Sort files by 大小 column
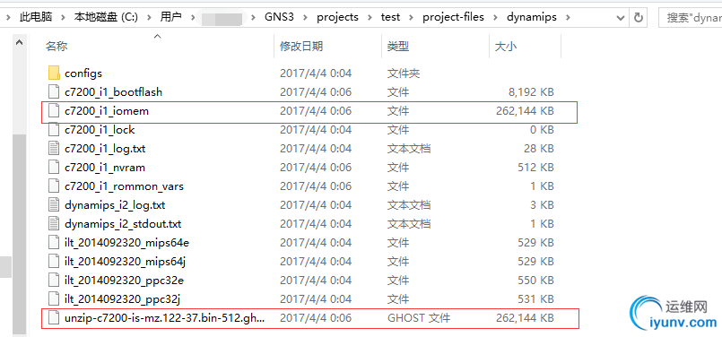 [506, 46]
